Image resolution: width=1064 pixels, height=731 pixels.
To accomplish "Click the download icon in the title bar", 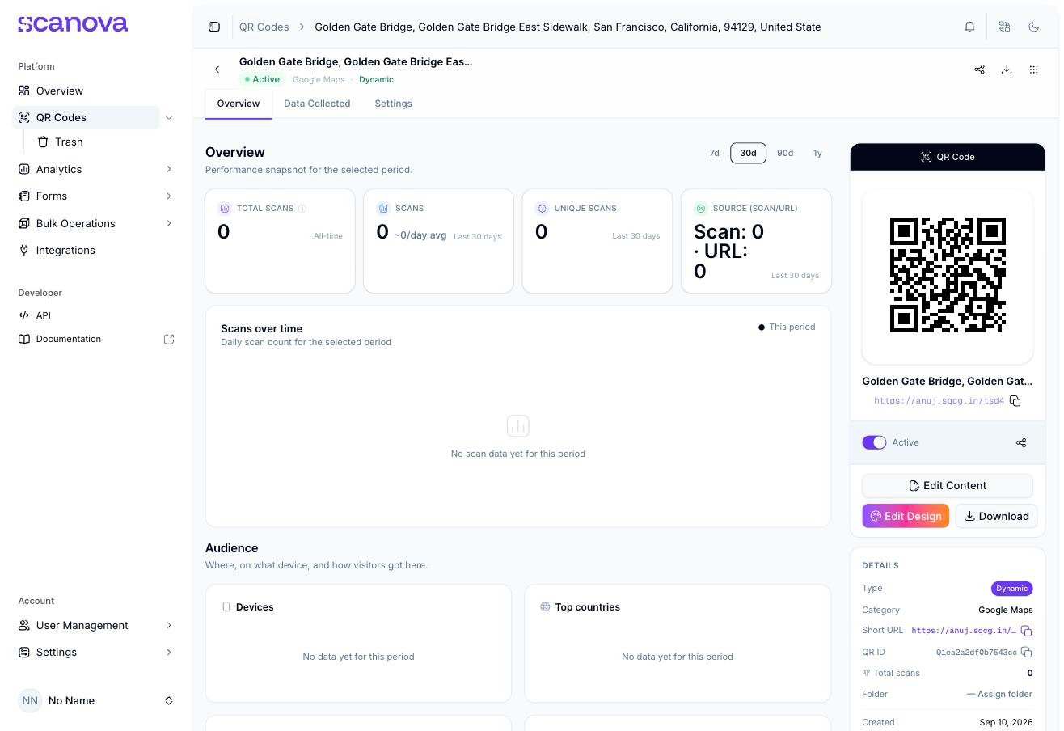I will coord(1007,70).
